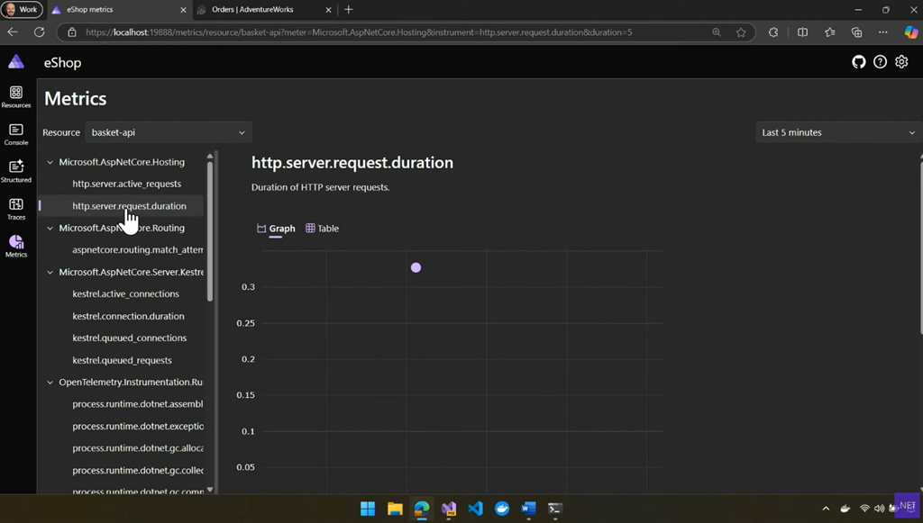Click the purple data point on graph
Viewport: 923px width, 523px height.
pyautogui.click(x=416, y=267)
